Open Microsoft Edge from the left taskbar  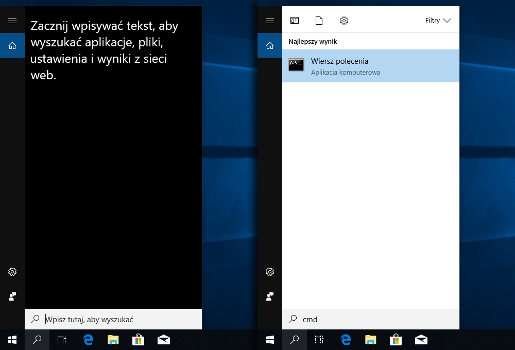[88, 339]
